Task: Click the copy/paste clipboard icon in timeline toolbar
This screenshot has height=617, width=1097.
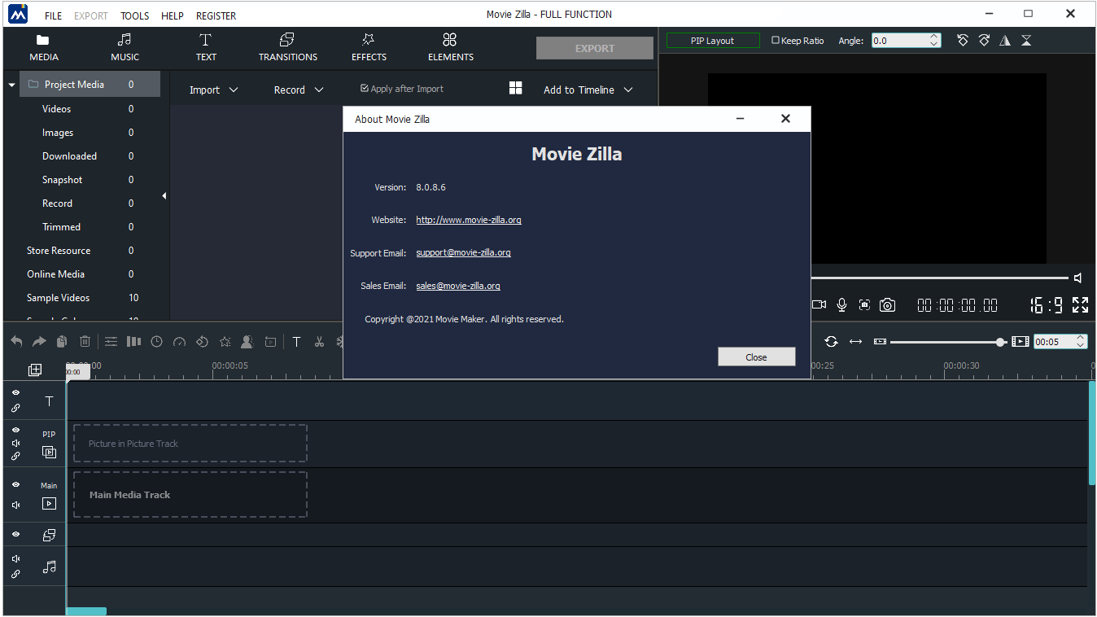Action: click(x=62, y=342)
